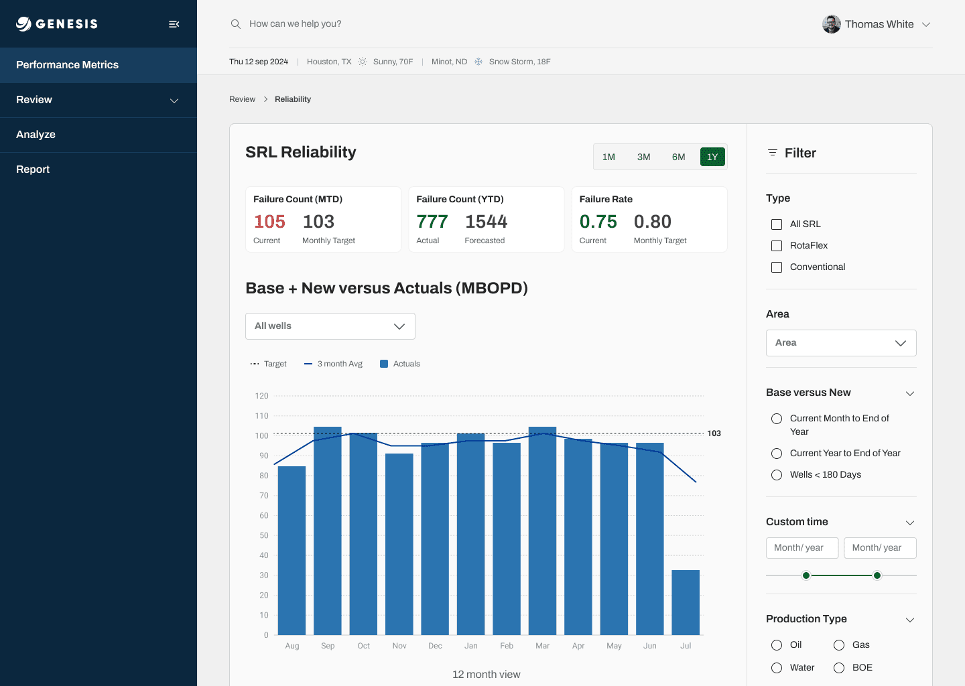Image resolution: width=965 pixels, height=686 pixels.
Task: Expand the Review submenu chevron
Action: tap(174, 100)
